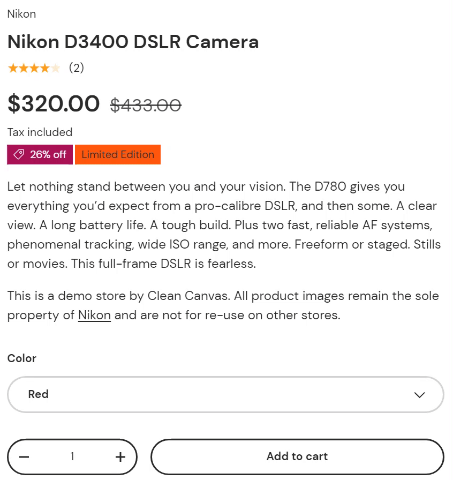
Task: Click the Tax included text
Action: coord(40,132)
